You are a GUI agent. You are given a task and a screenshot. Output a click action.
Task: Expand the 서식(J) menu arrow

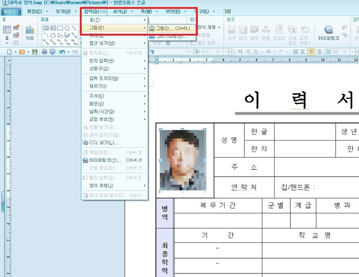click(x=132, y=11)
